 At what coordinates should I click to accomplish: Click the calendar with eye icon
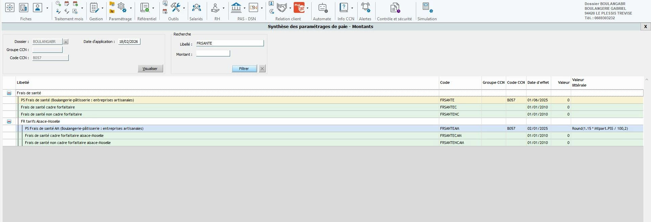coord(165,11)
